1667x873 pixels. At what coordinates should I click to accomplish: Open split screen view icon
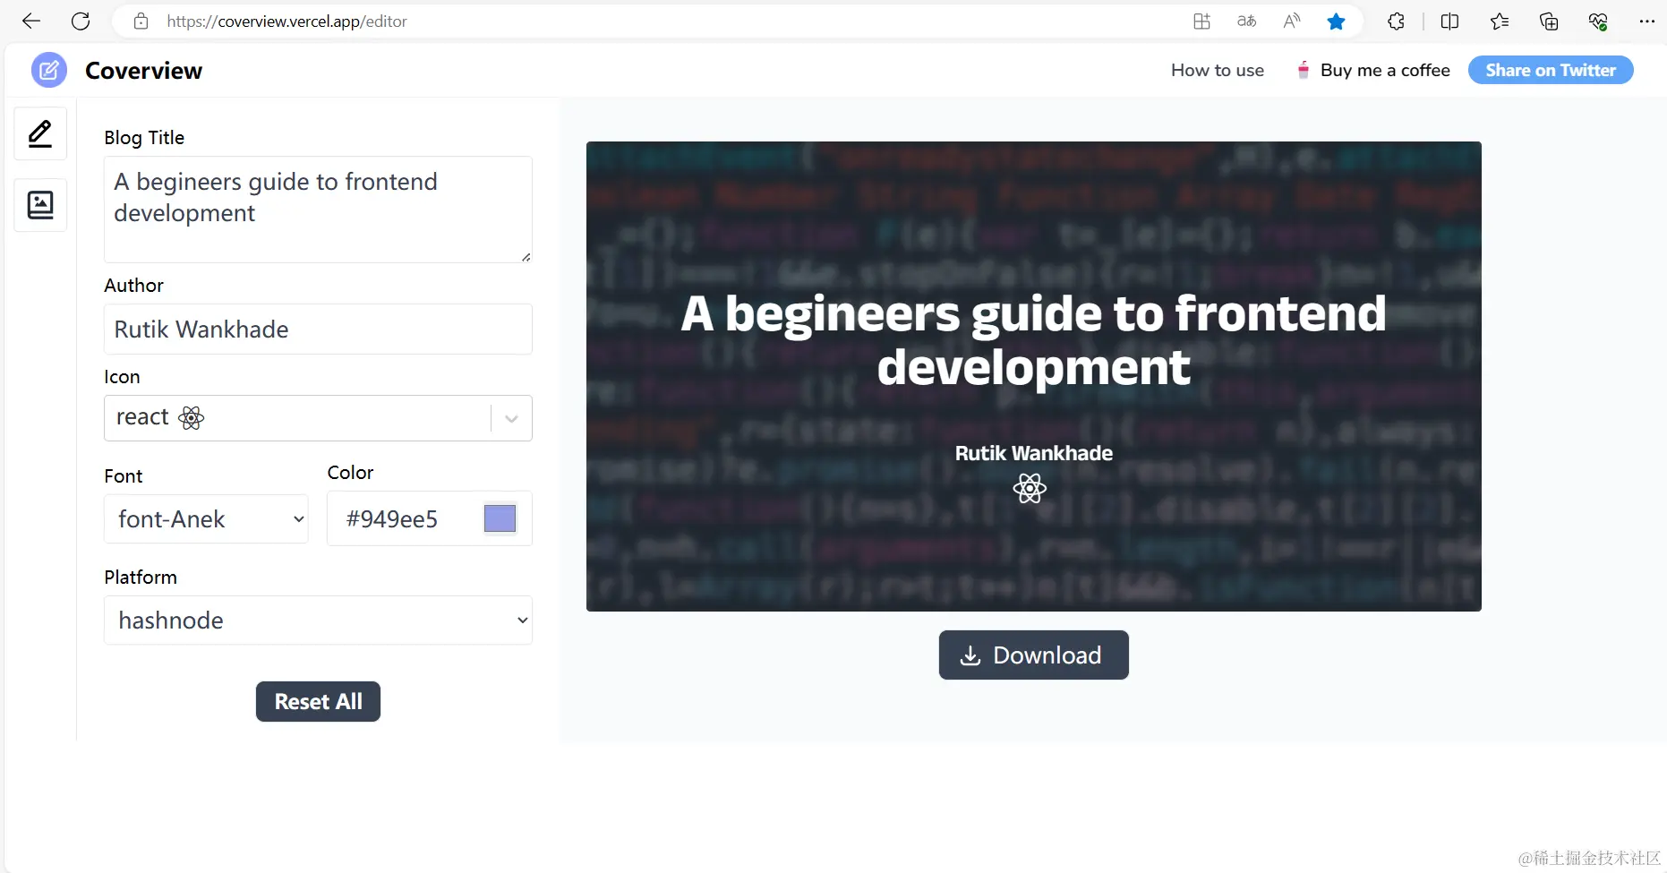tap(1449, 21)
